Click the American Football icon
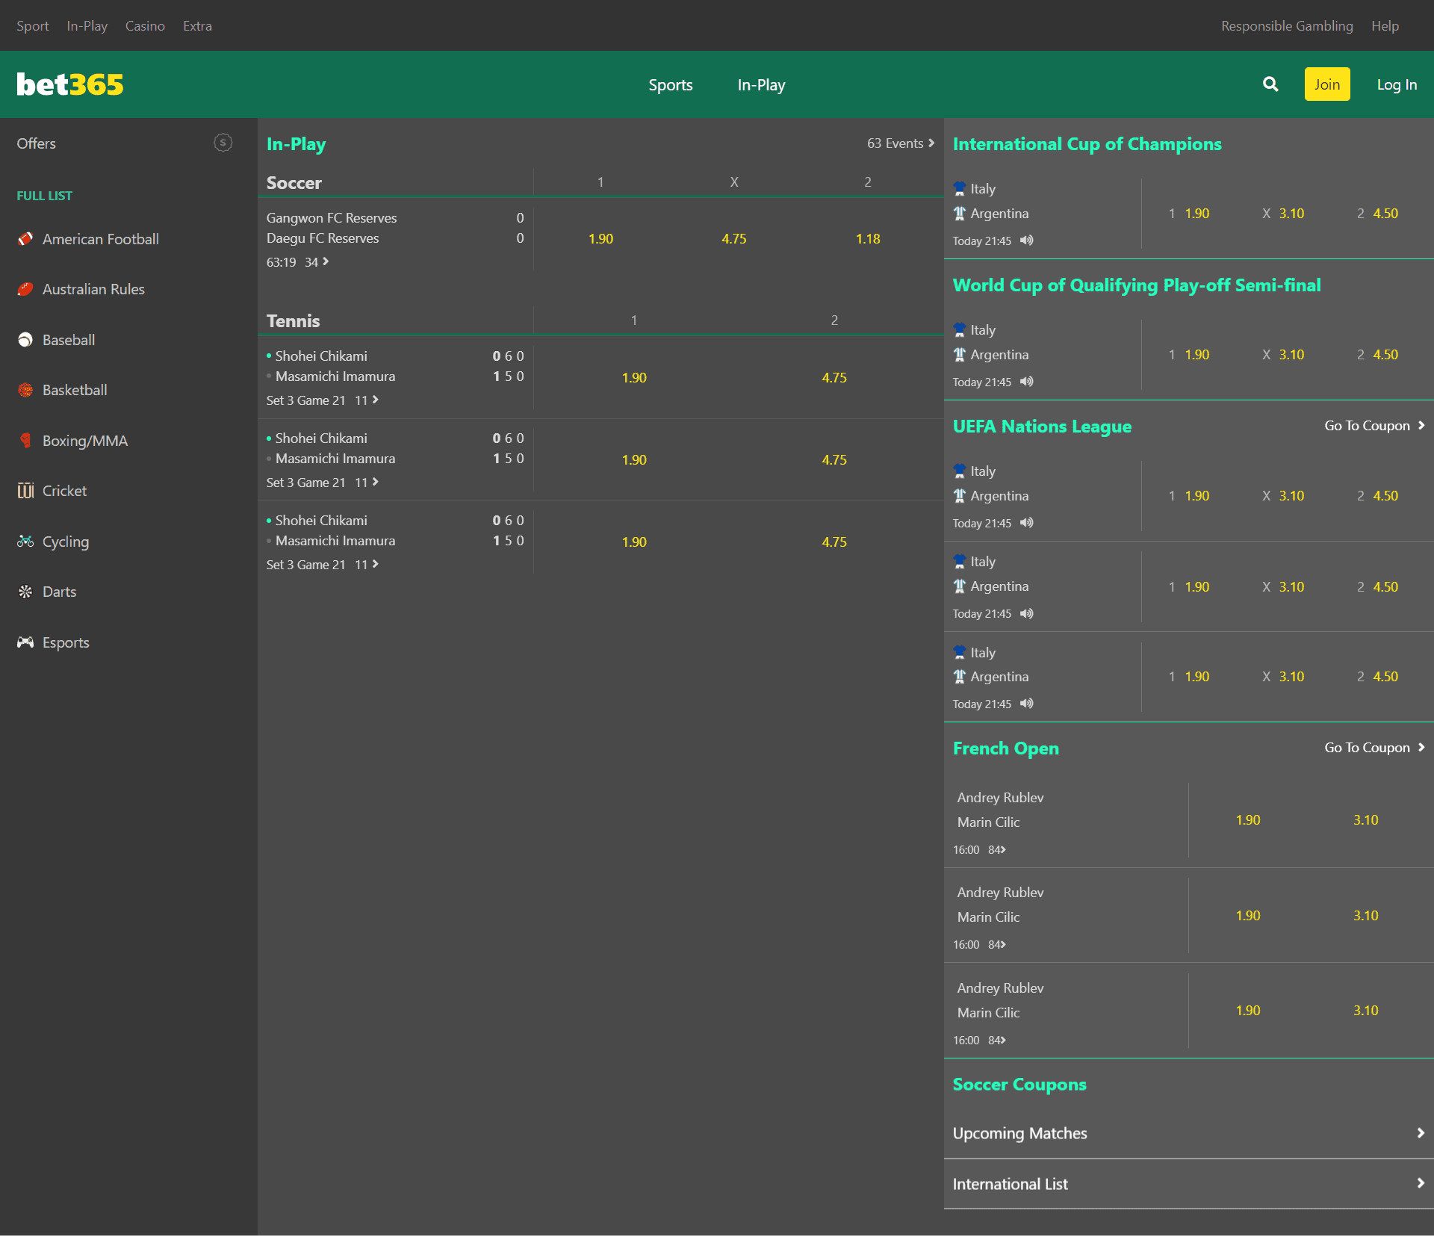Image resolution: width=1434 pixels, height=1237 pixels. (25, 239)
